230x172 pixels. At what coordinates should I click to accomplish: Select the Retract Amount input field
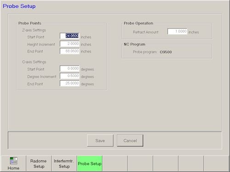coord(178,32)
